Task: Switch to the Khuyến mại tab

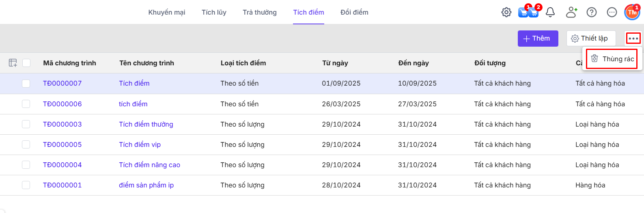Action: tap(167, 12)
